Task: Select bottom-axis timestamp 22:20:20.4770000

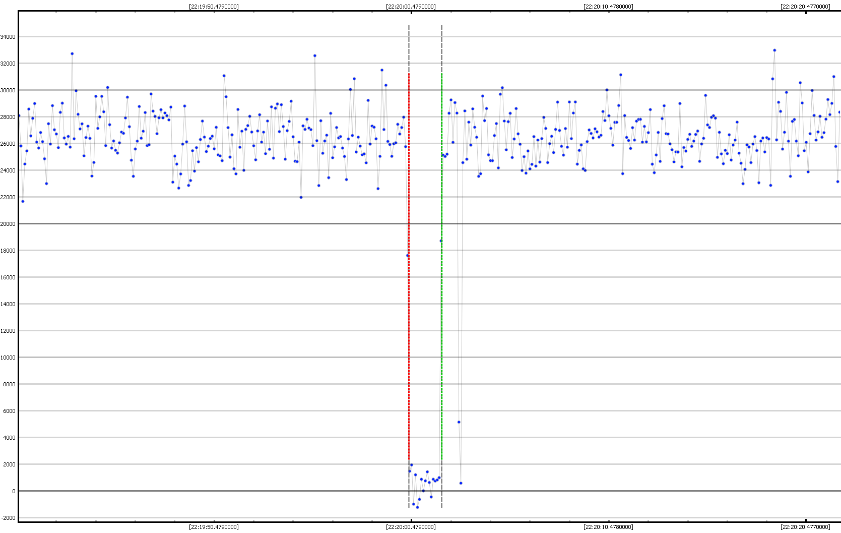Action: tap(805, 527)
